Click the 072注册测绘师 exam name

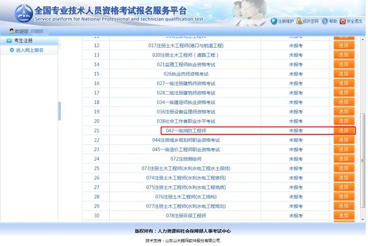(186, 159)
